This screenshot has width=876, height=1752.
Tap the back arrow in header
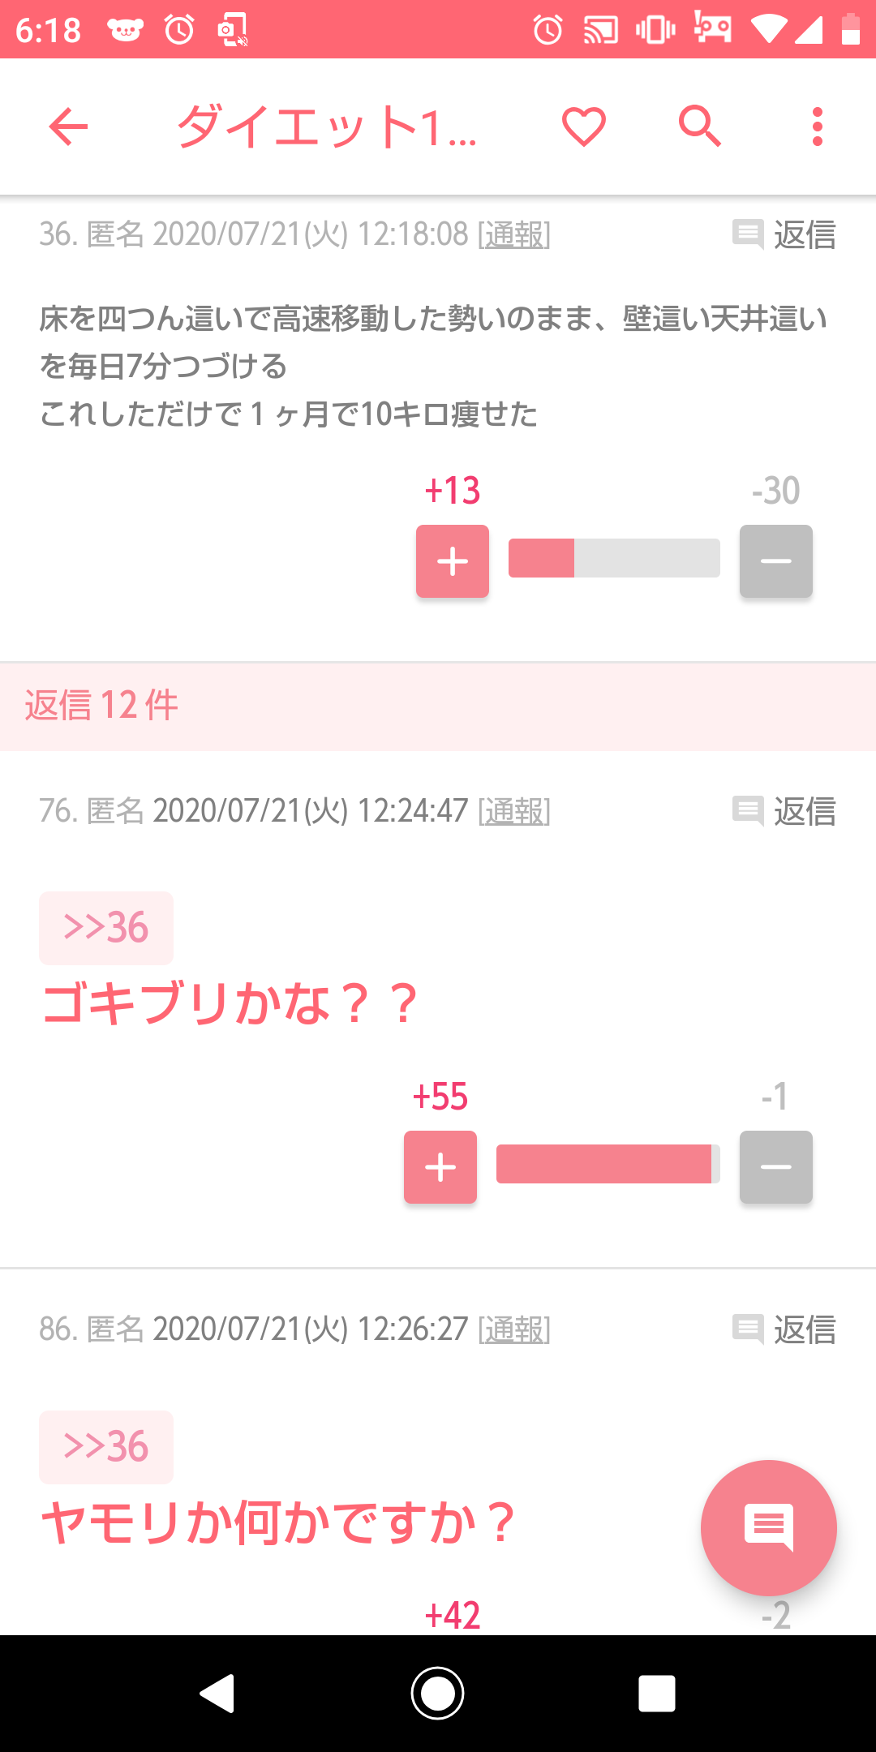click(68, 127)
